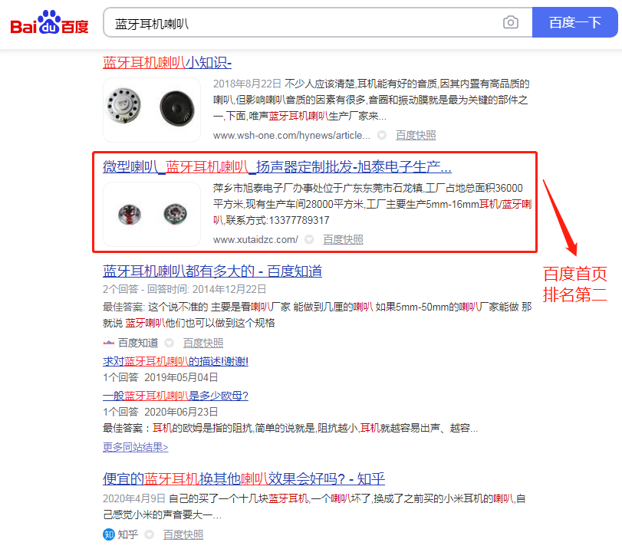Open 蓝牙耳机喇叭都有多大的 百度知道 result
The height and width of the screenshot is (549, 622).
point(212,271)
